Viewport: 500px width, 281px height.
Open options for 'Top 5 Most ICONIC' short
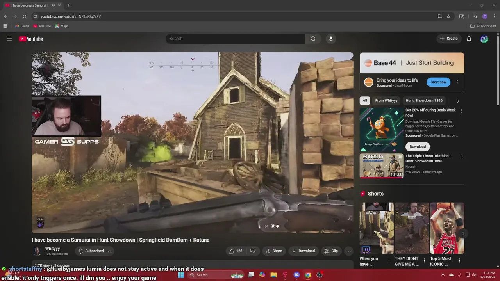point(459,261)
